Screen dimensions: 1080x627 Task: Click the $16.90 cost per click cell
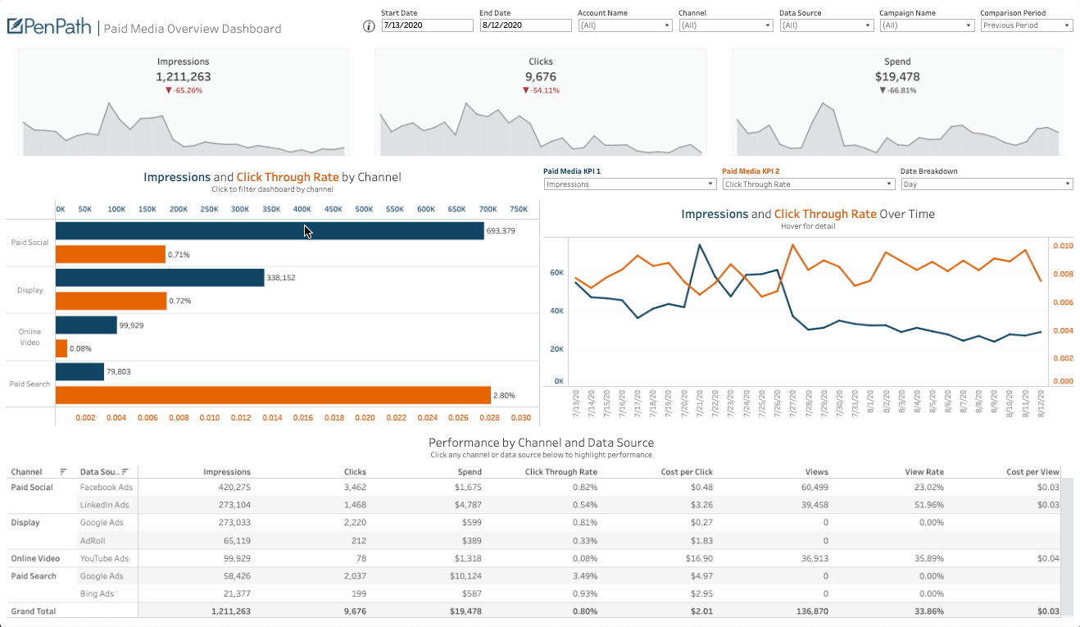pos(701,558)
